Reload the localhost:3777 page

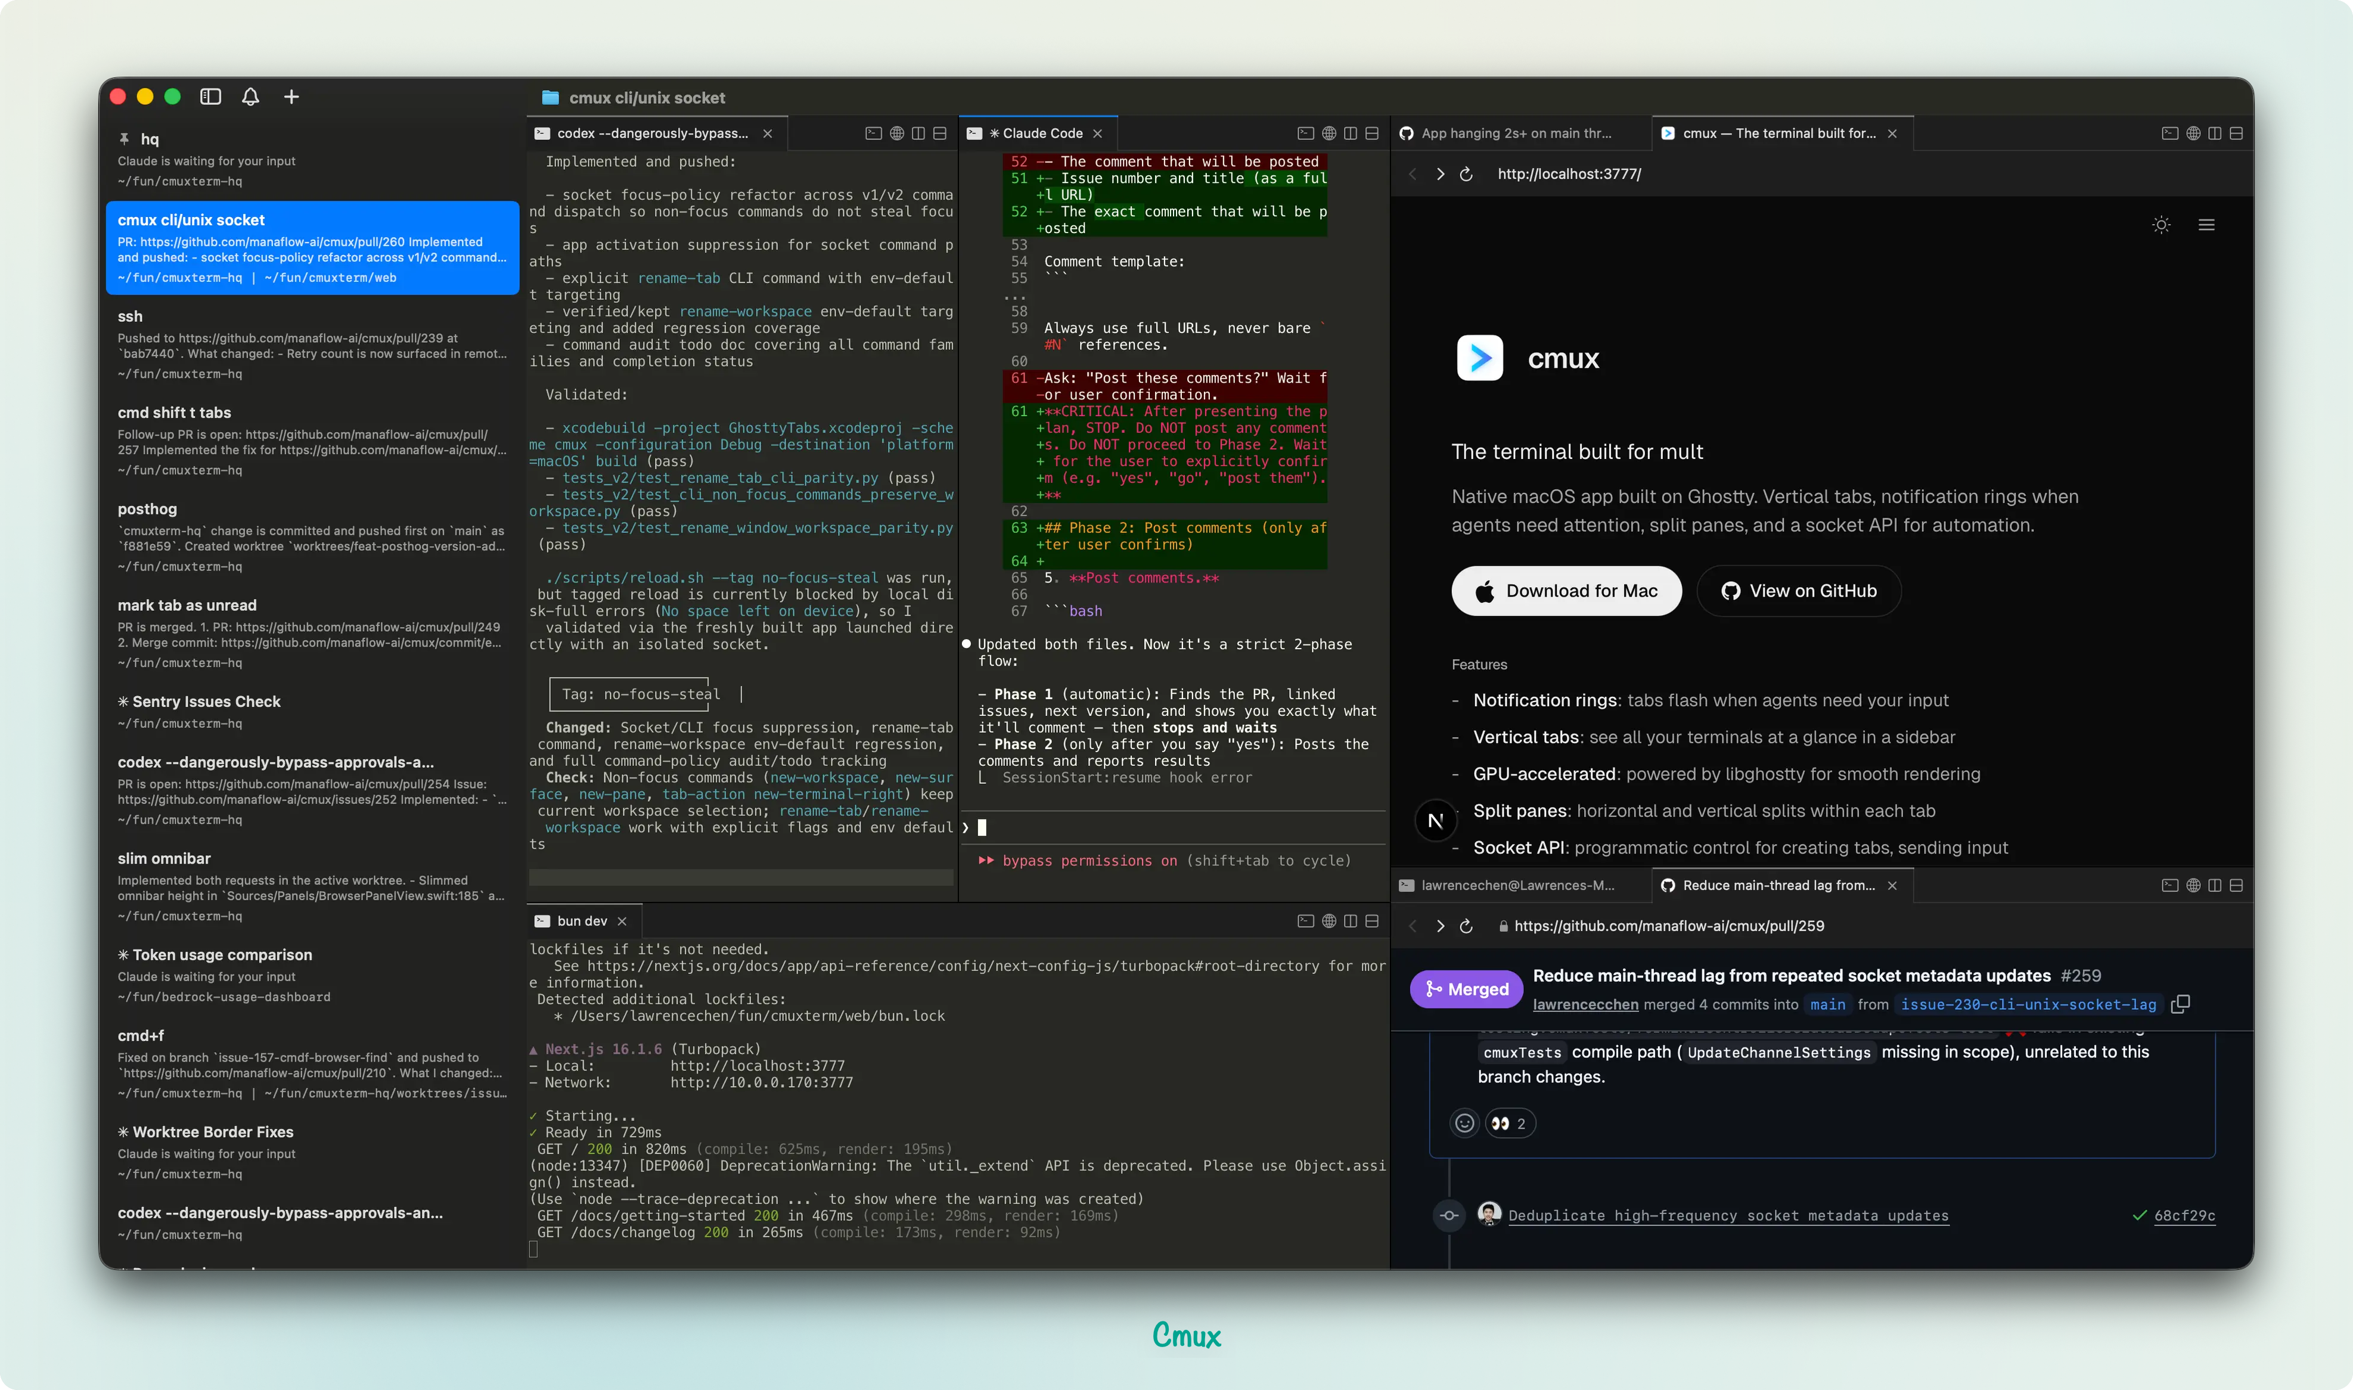[x=1466, y=174]
